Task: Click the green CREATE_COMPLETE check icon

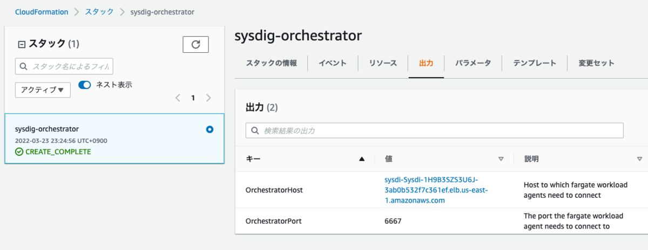Action: pos(19,152)
